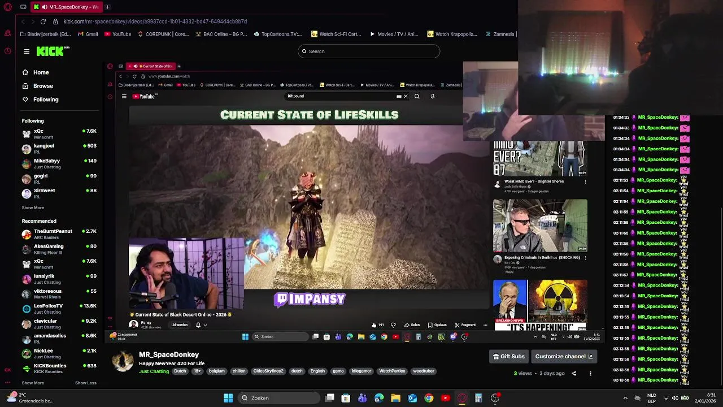Open File Explorer from the taskbar
Viewport: 723px width, 407px height.
point(395,398)
